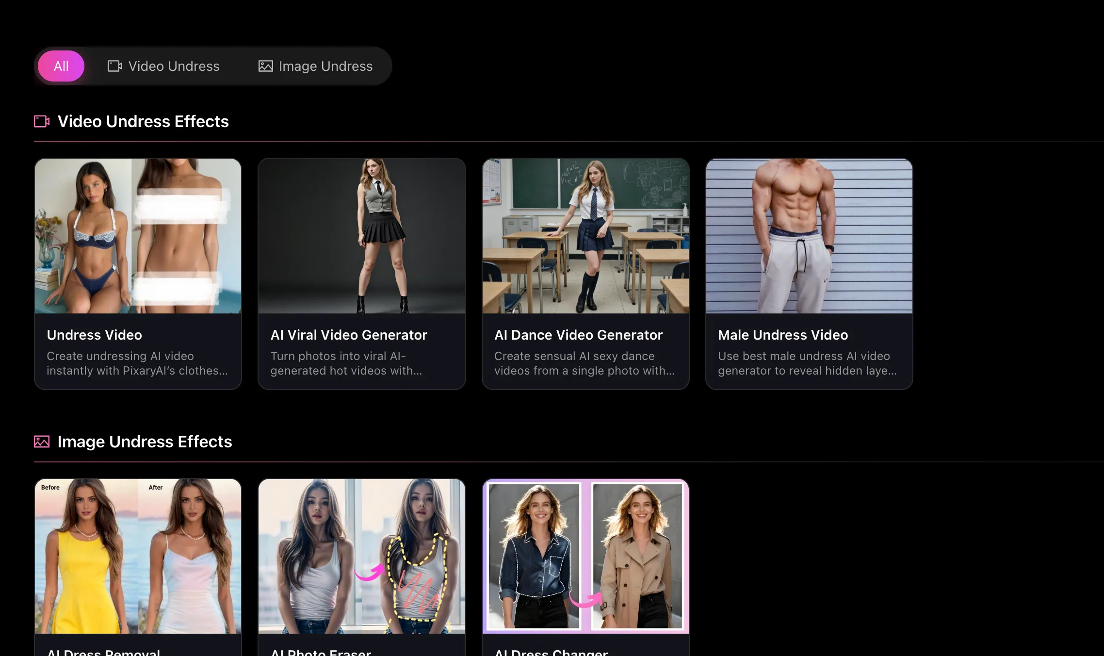Screen dimensions: 1104x656
Task: Click description starting 'Create undressing AI video'
Action: click(137, 363)
